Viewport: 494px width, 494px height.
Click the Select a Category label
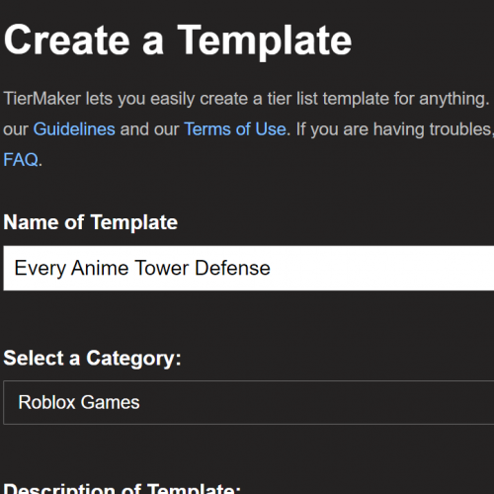[92, 359]
